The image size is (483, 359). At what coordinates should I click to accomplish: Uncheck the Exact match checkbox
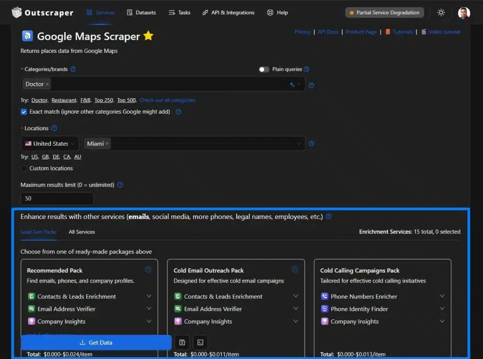coord(24,112)
